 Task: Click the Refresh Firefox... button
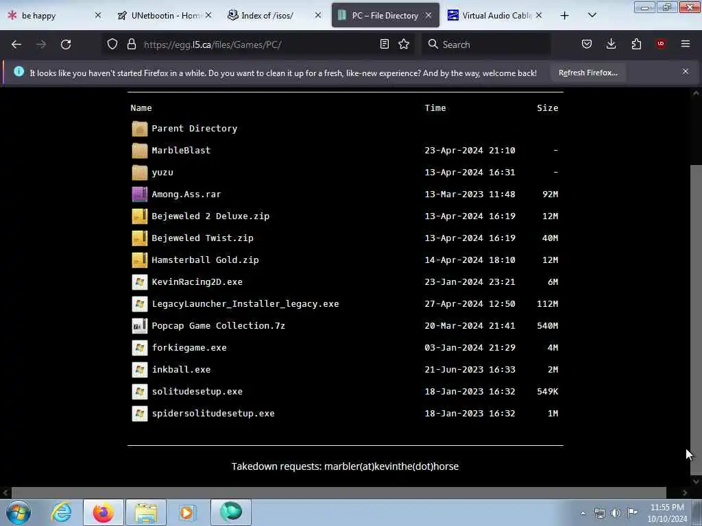click(588, 73)
